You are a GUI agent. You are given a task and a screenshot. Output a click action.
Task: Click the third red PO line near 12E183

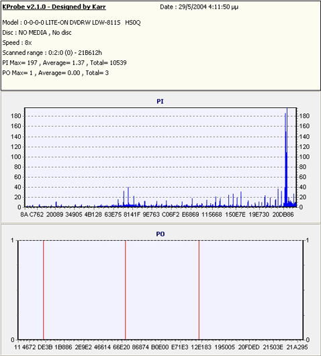pyautogui.click(x=199, y=290)
